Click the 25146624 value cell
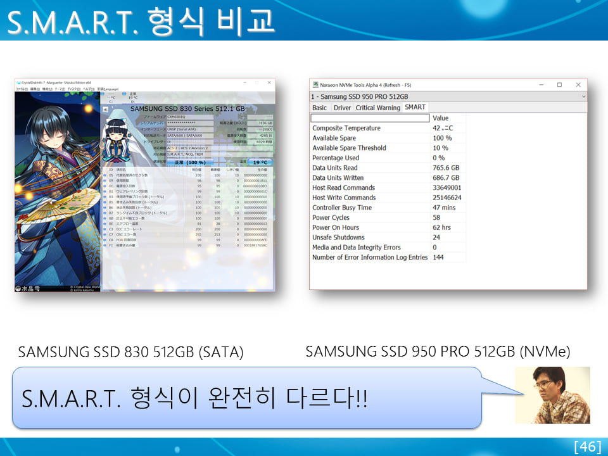Screen dimensions: 608x456 point(448,198)
